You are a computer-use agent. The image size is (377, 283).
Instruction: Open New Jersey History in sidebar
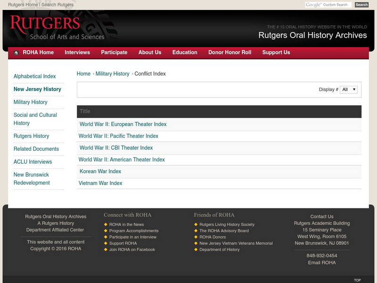[37, 89]
